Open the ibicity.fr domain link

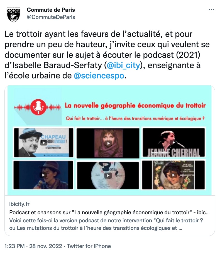pyautogui.click(x=19, y=204)
